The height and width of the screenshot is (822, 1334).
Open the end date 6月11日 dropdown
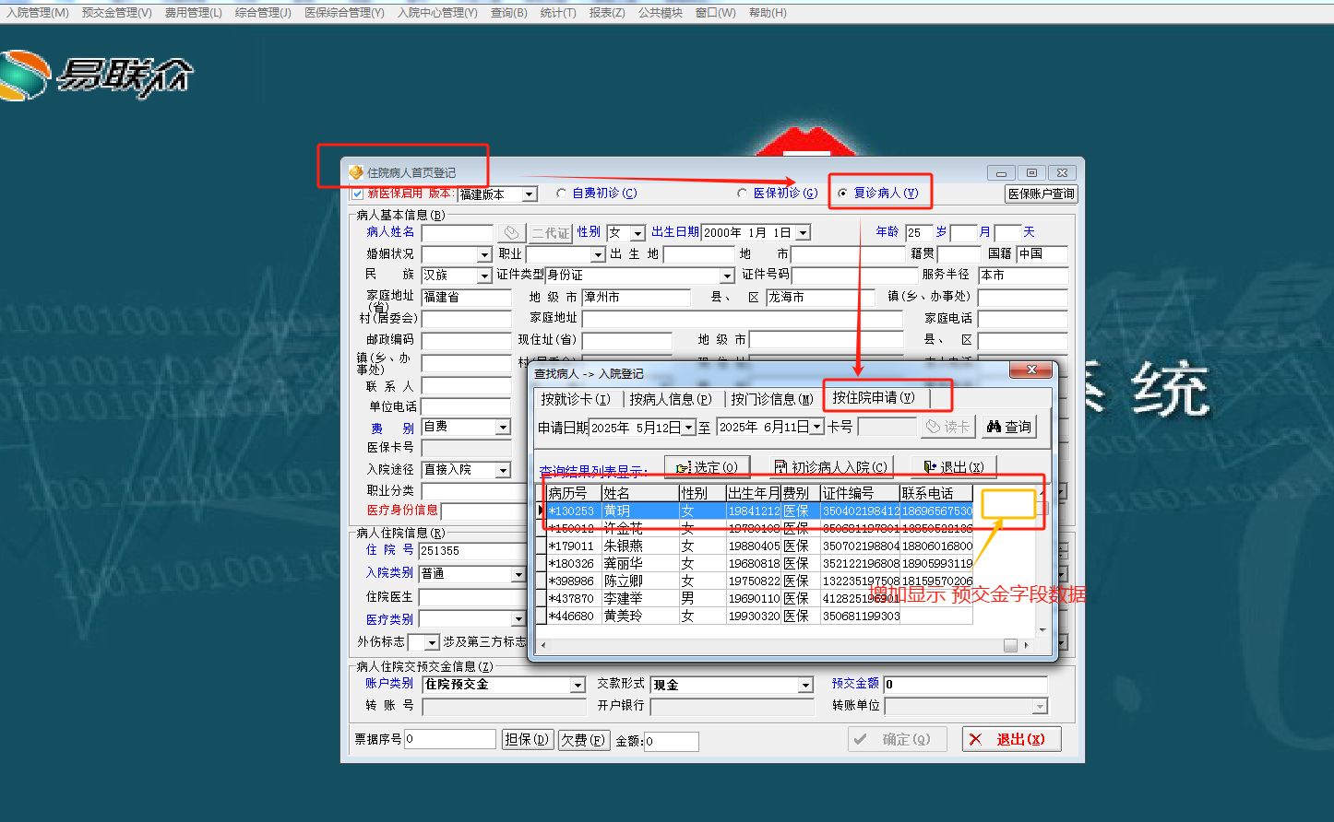point(816,428)
